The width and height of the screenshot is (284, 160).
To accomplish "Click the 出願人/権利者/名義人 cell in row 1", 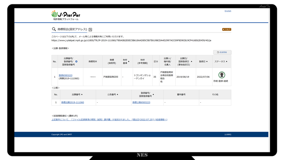I will pos(167,77).
